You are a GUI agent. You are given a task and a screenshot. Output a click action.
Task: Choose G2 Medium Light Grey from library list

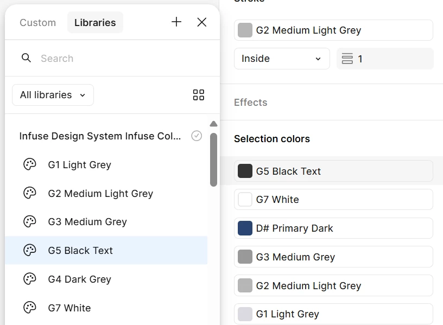pos(100,193)
